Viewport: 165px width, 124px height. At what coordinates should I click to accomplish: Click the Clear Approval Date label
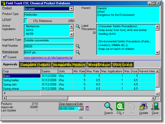(x=71, y=104)
